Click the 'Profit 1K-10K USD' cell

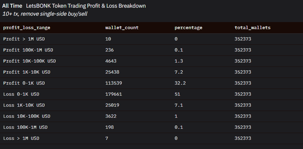pos(27,72)
